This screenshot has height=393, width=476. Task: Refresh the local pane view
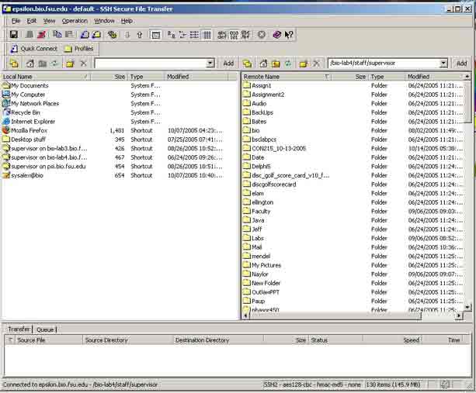(54, 64)
